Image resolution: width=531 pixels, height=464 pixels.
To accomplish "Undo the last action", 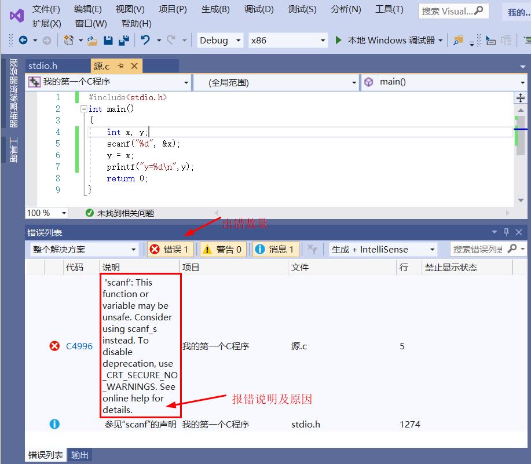I will 145,40.
